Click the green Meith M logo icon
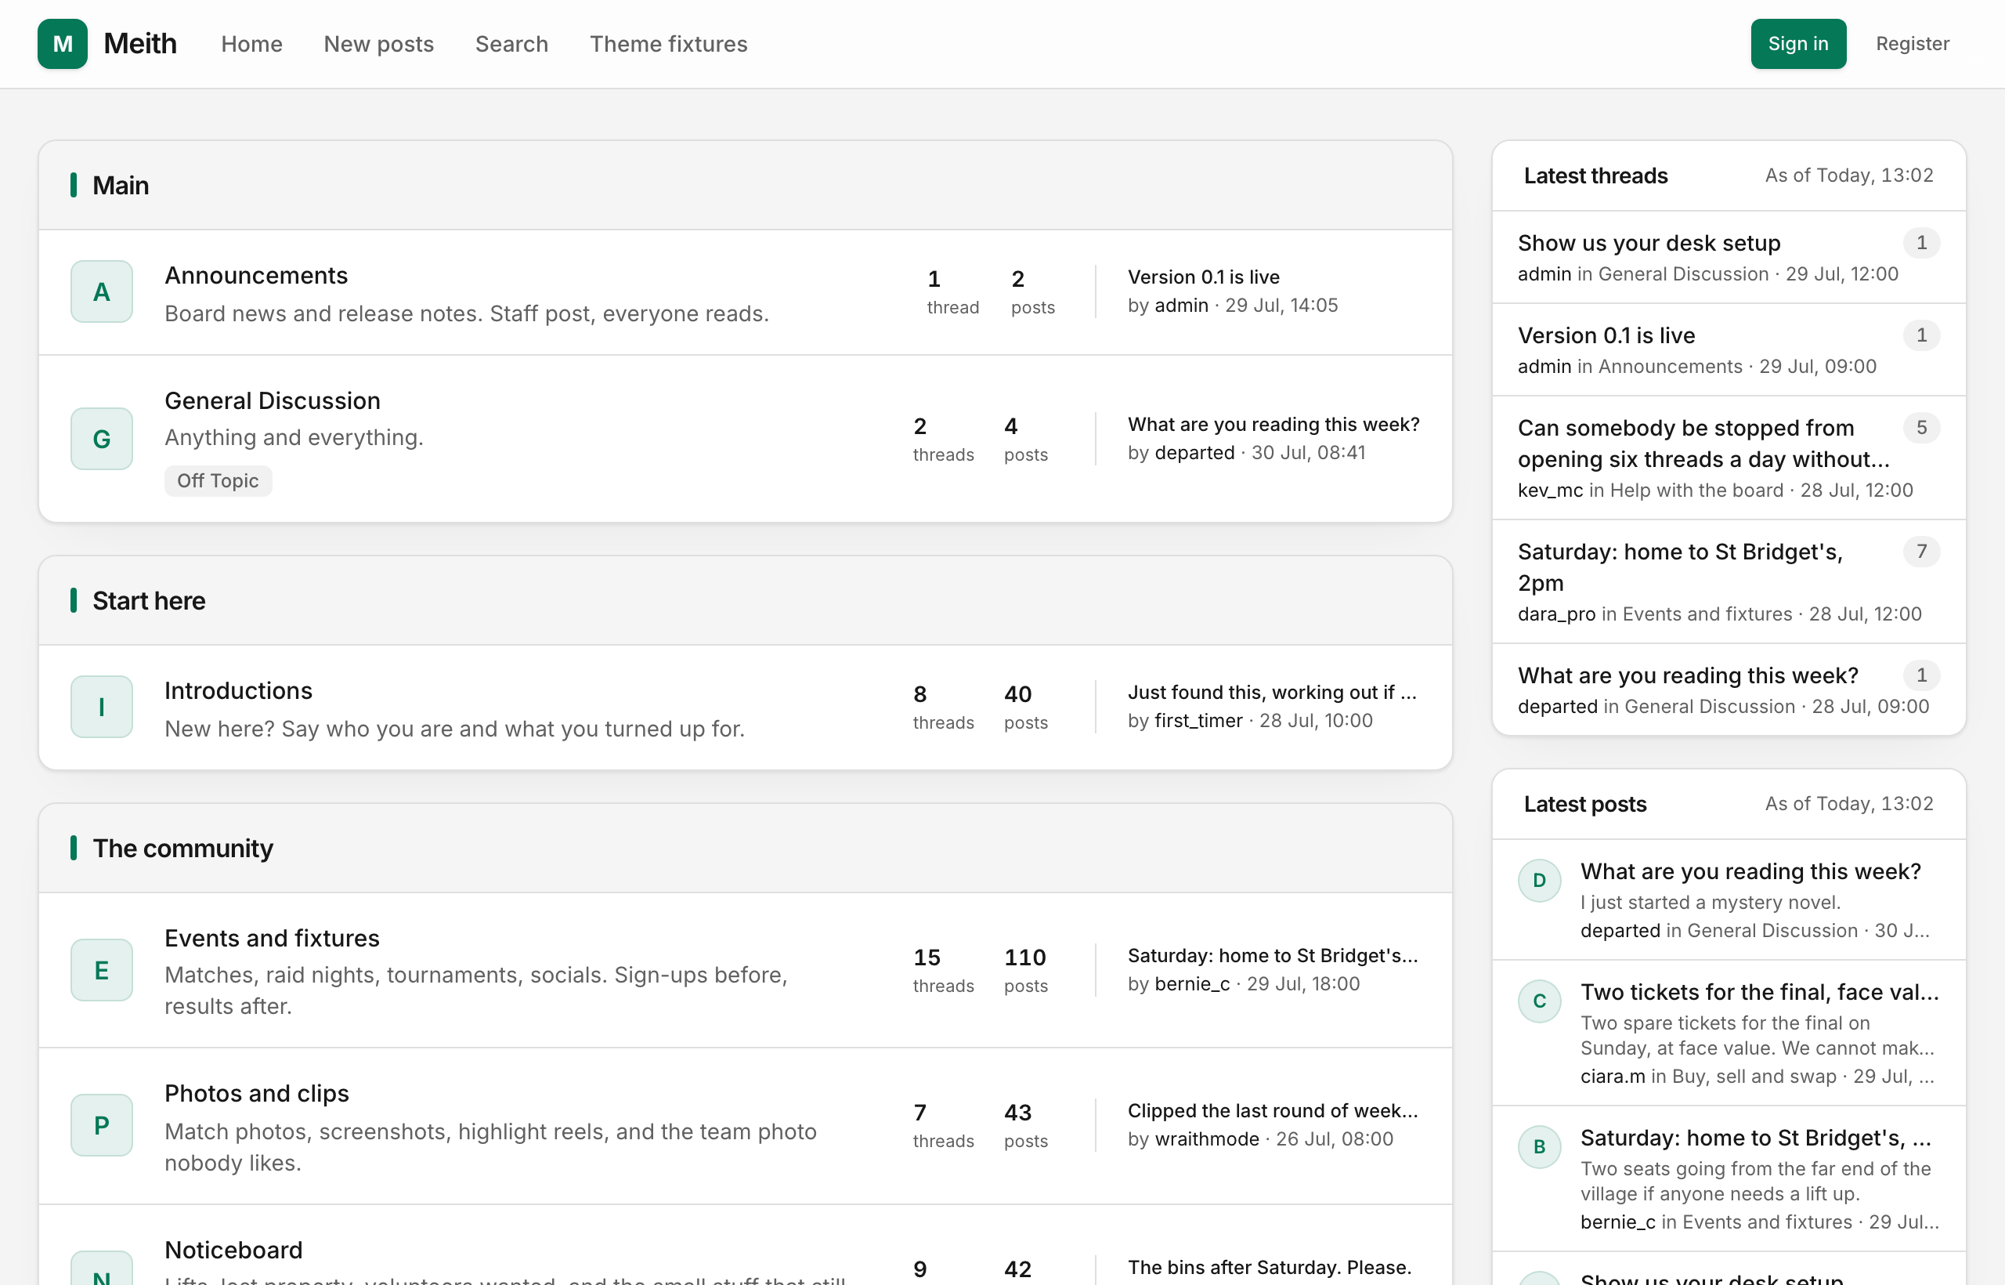 coord(63,43)
